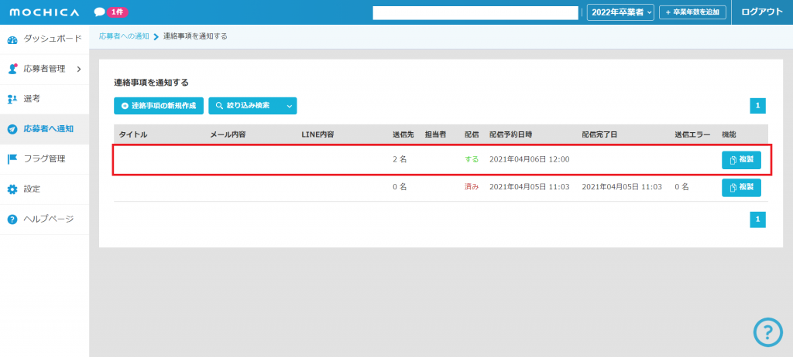Open the 2022年卒業者 year dropdown
Screen dimensions: 793x357
(620, 12)
